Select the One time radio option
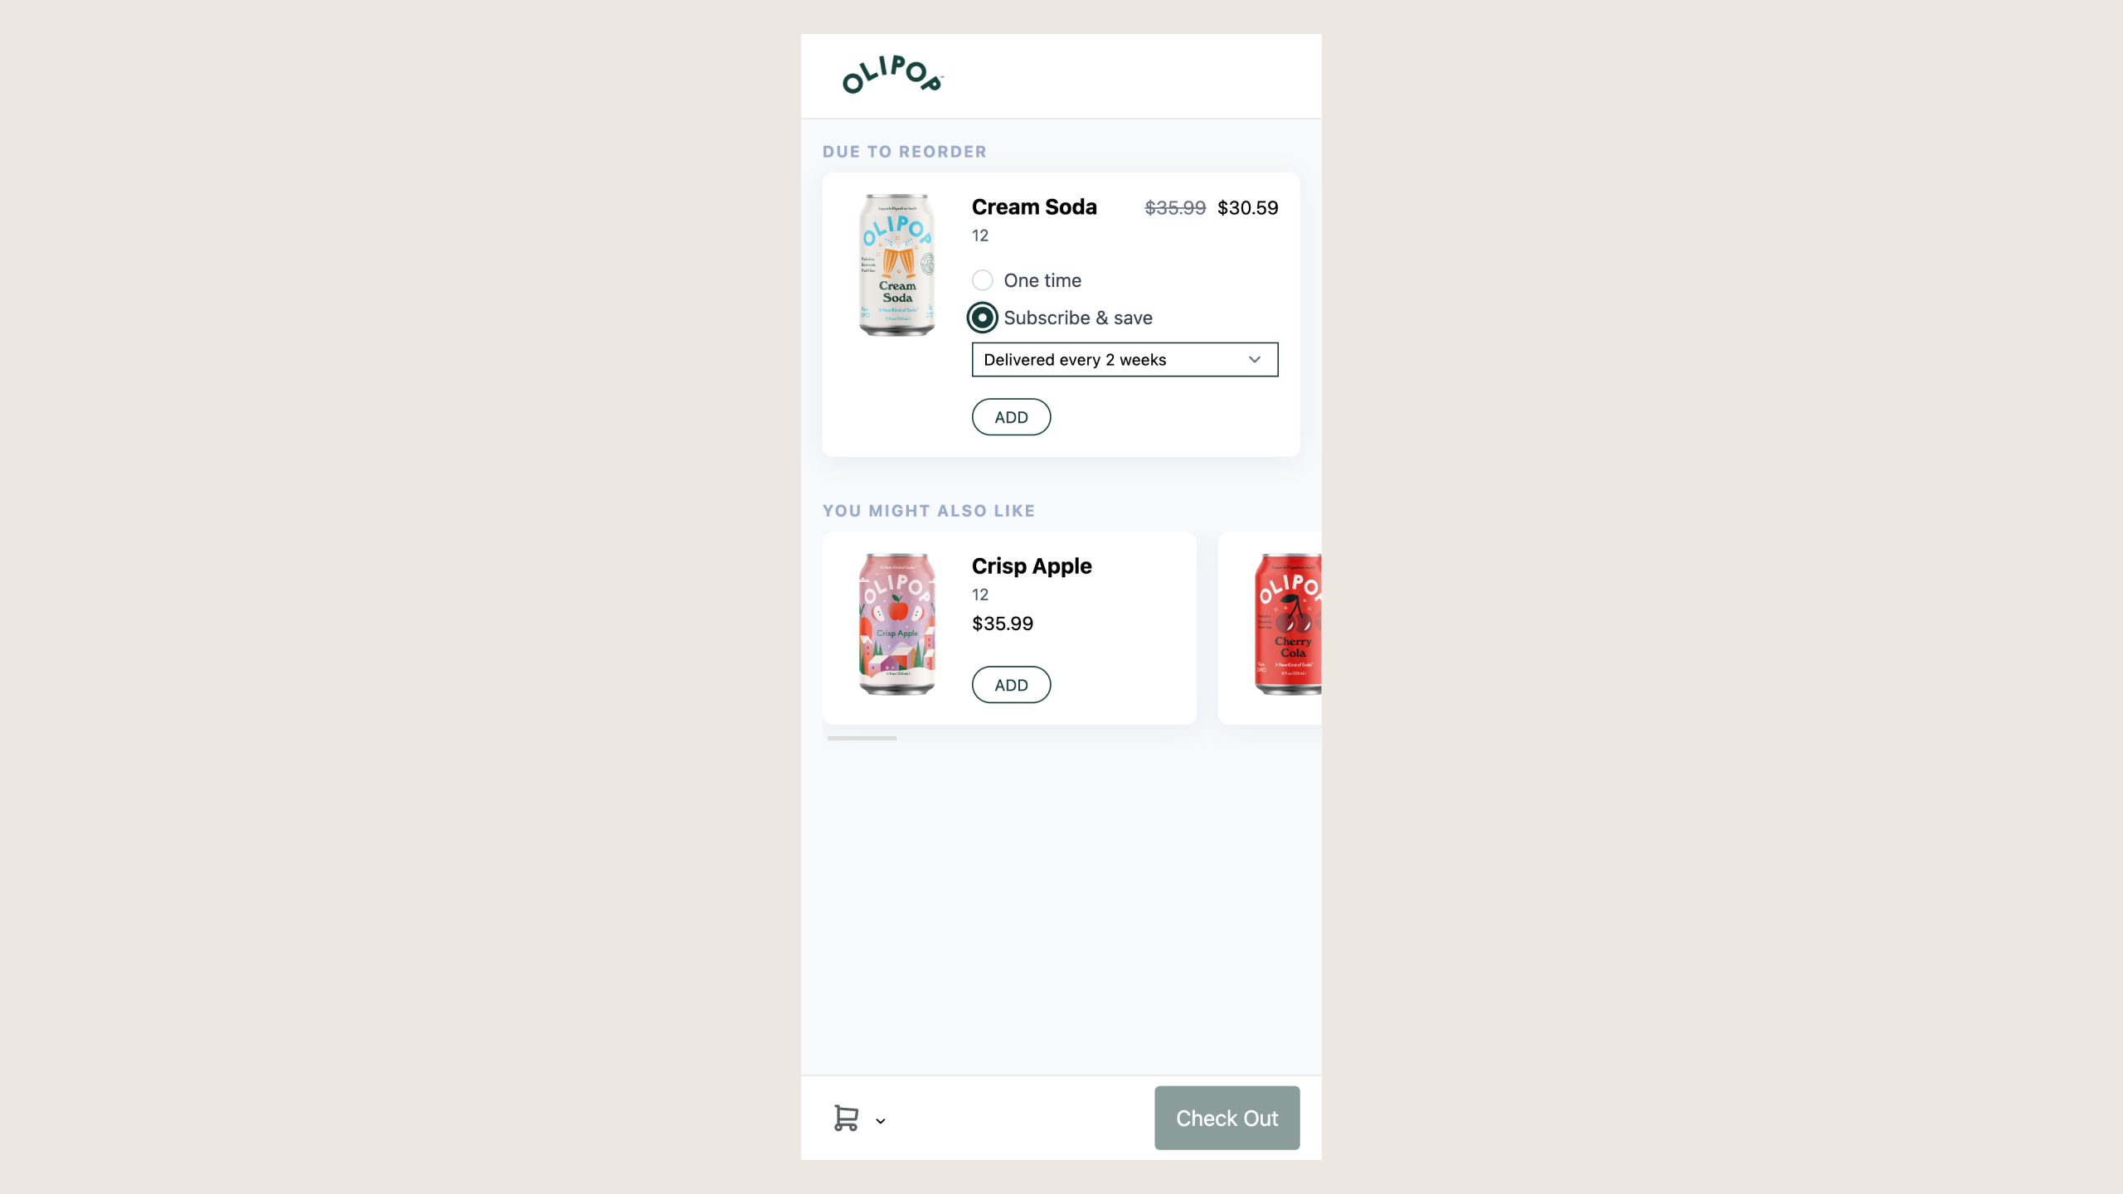Screen dimensions: 2123x1194 pyautogui.click(x=983, y=280)
